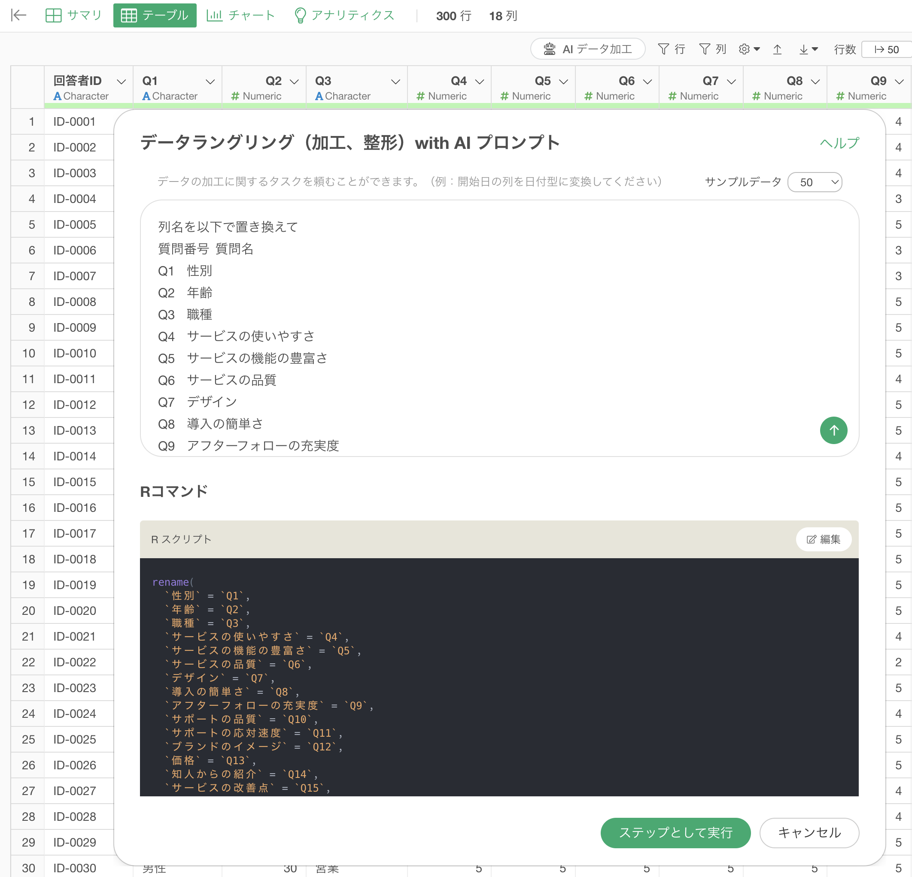The height and width of the screenshot is (877, 912).
Task: Select the ID-0020 cell
Action: point(79,611)
